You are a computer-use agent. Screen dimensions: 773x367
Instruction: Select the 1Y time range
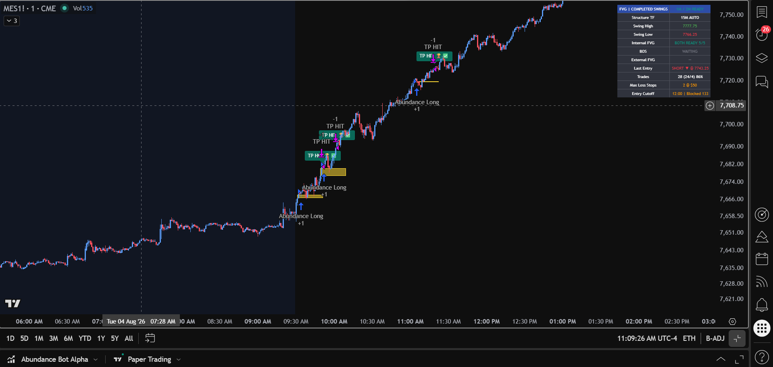(101, 338)
